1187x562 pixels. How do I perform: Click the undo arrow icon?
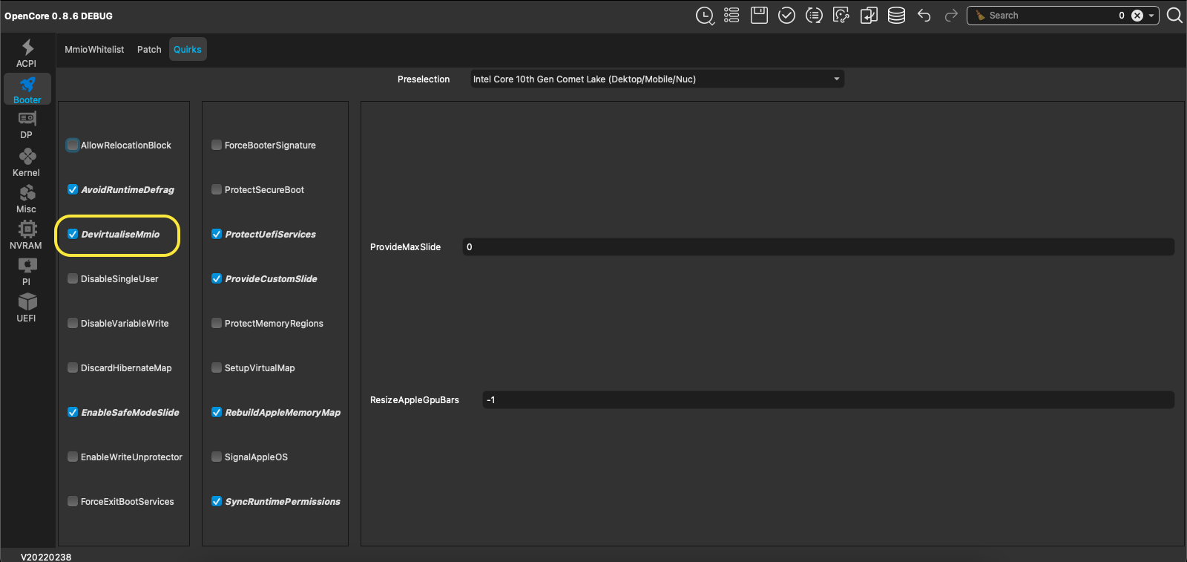[924, 16]
